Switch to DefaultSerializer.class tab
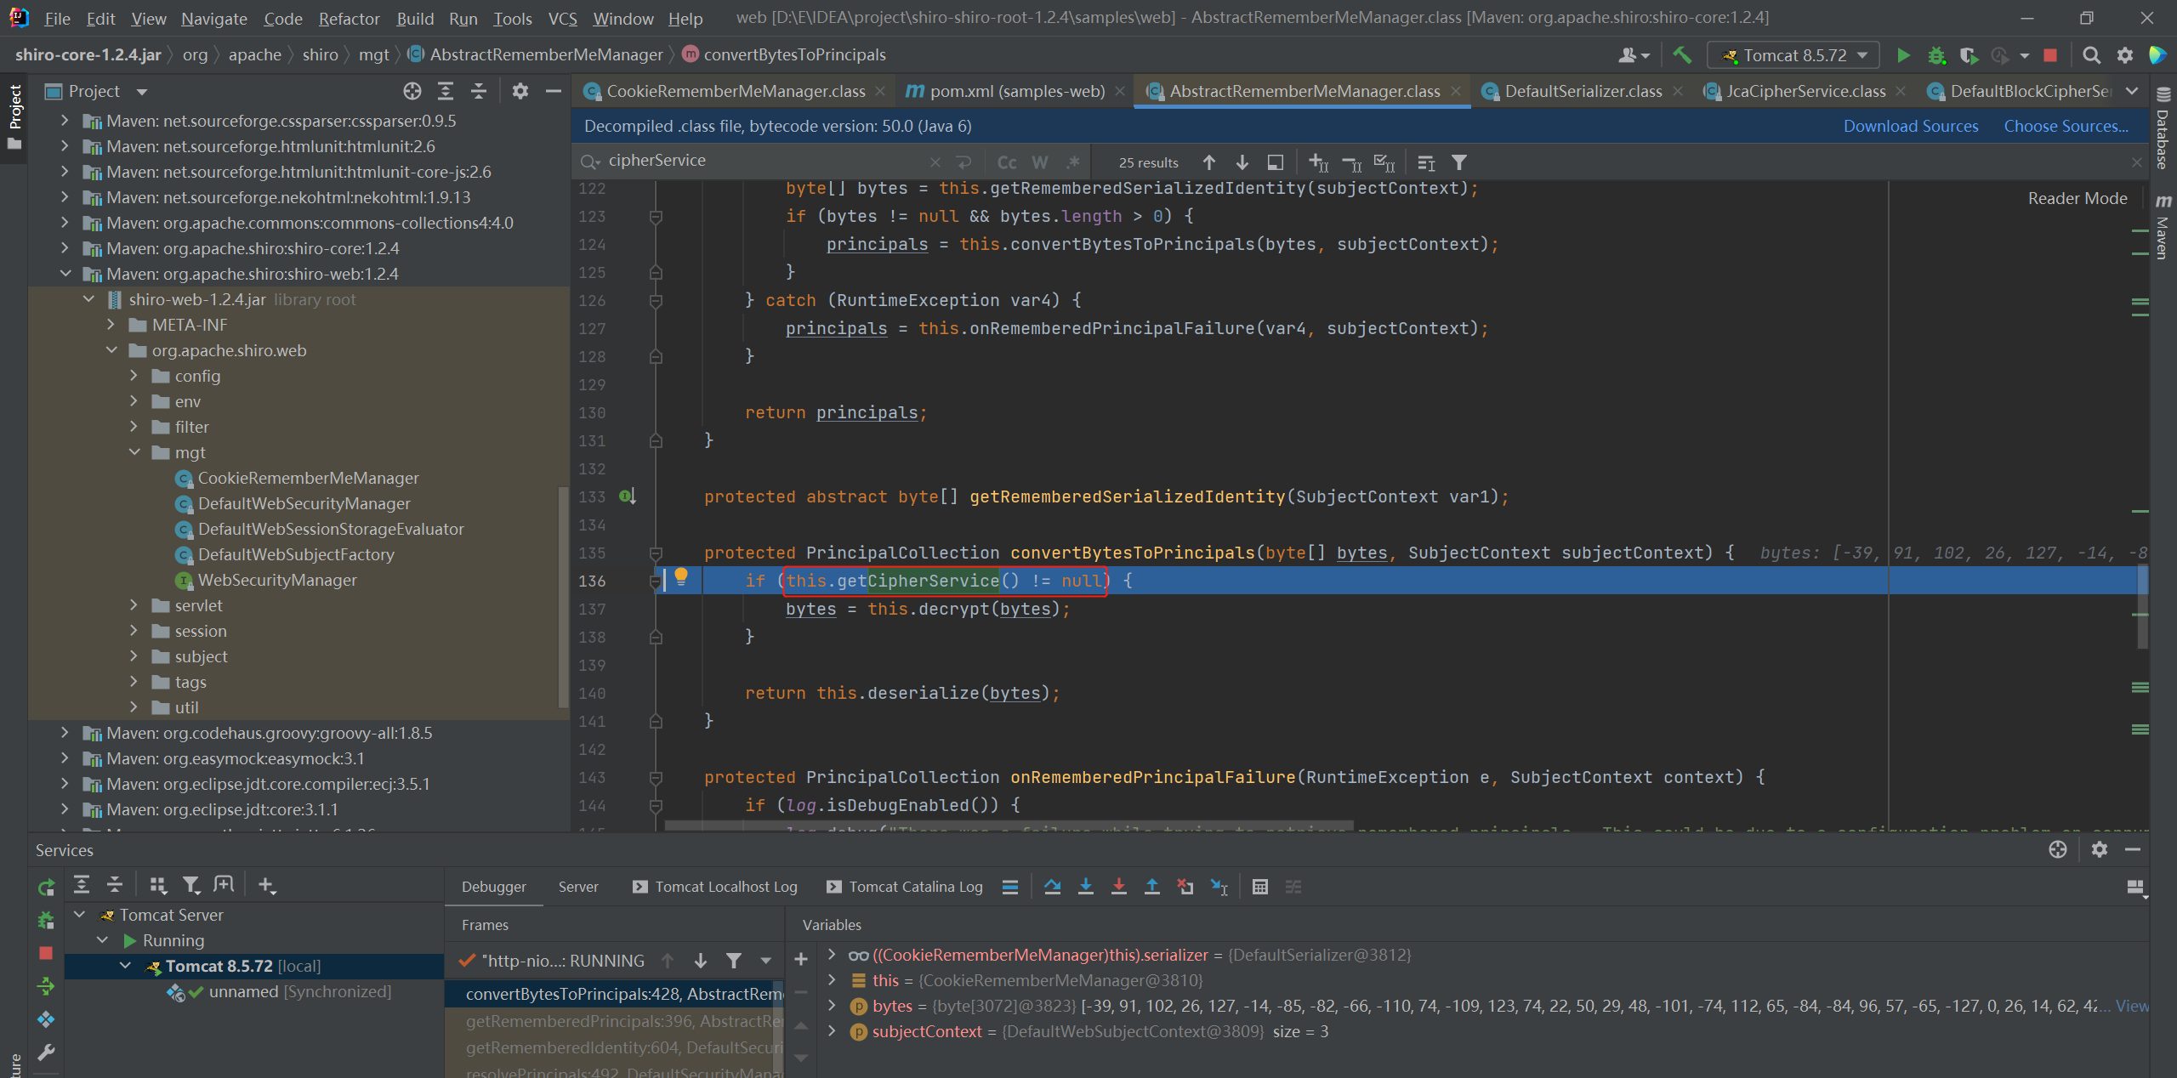Image resolution: width=2177 pixels, height=1078 pixels. (1582, 91)
